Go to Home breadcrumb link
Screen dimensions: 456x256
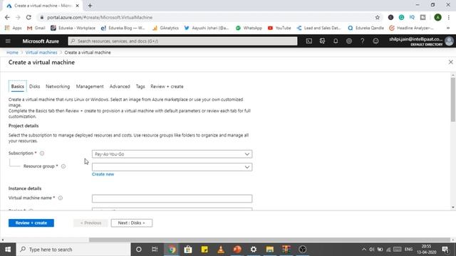(x=13, y=53)
